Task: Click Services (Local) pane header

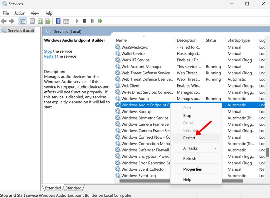Action: (x=67, y=32)
